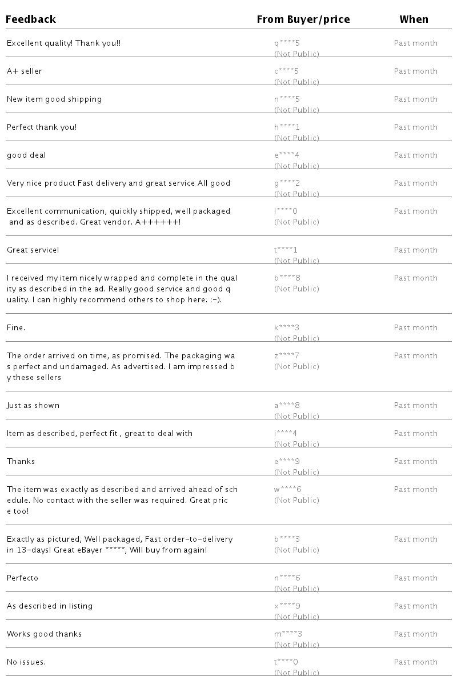Click the Feedback column header
The image size is (457, 676).
(31, 19)
